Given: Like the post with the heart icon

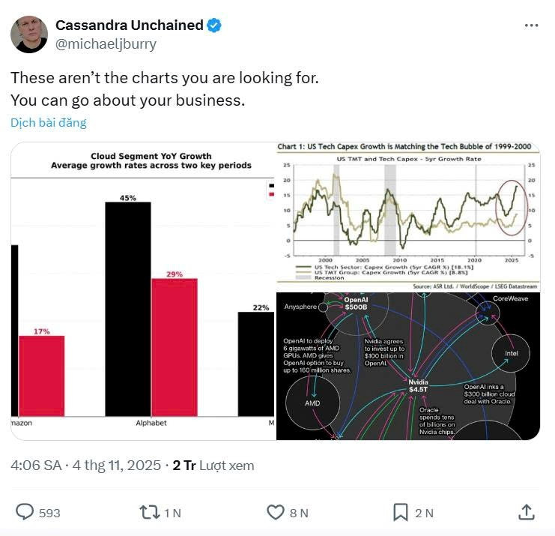Looking at the screenshot, I should [x=276, y=512].
